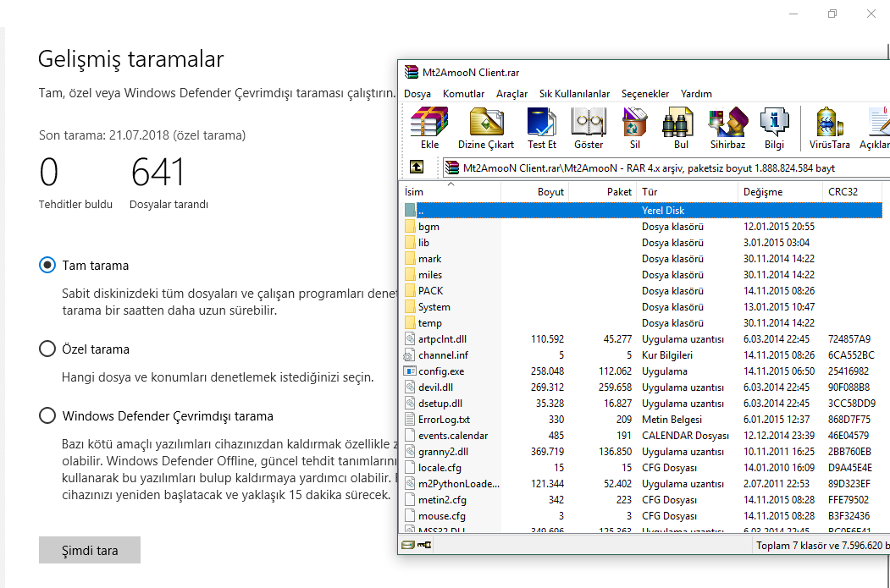Click the 'Metin Belgesi' type cell

672,420
